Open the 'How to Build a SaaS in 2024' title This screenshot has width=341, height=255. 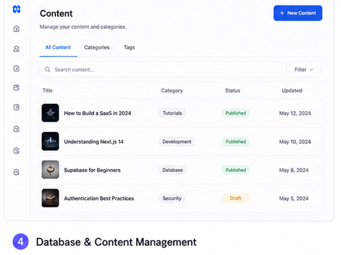pos(98,113)
